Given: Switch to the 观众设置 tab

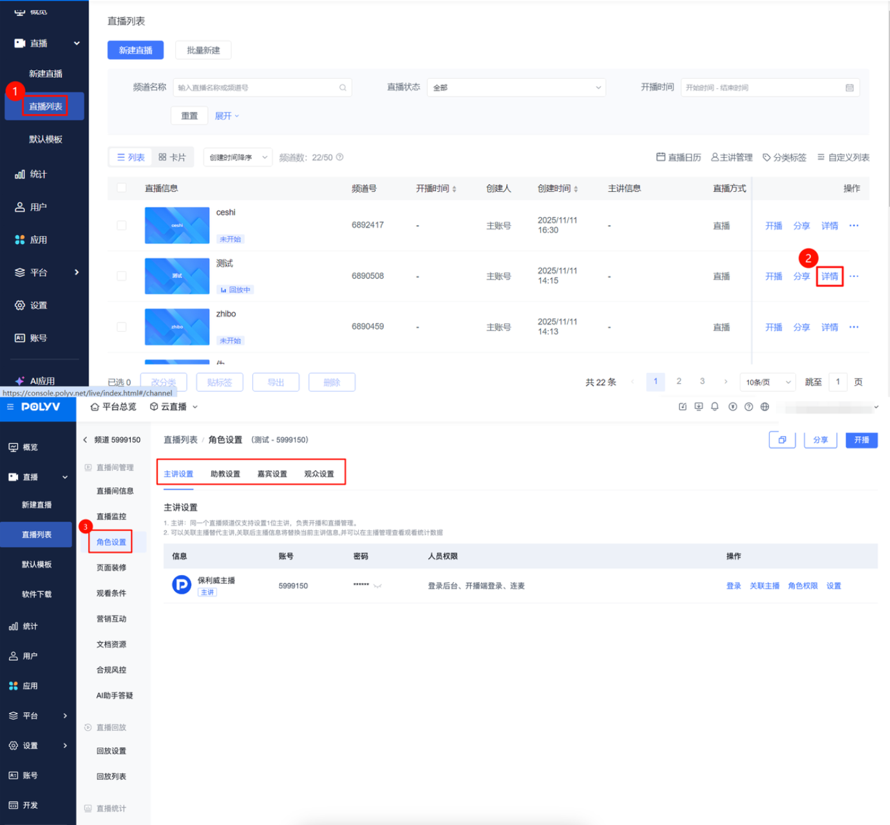Looking at the screenshot, I should 319,474.
